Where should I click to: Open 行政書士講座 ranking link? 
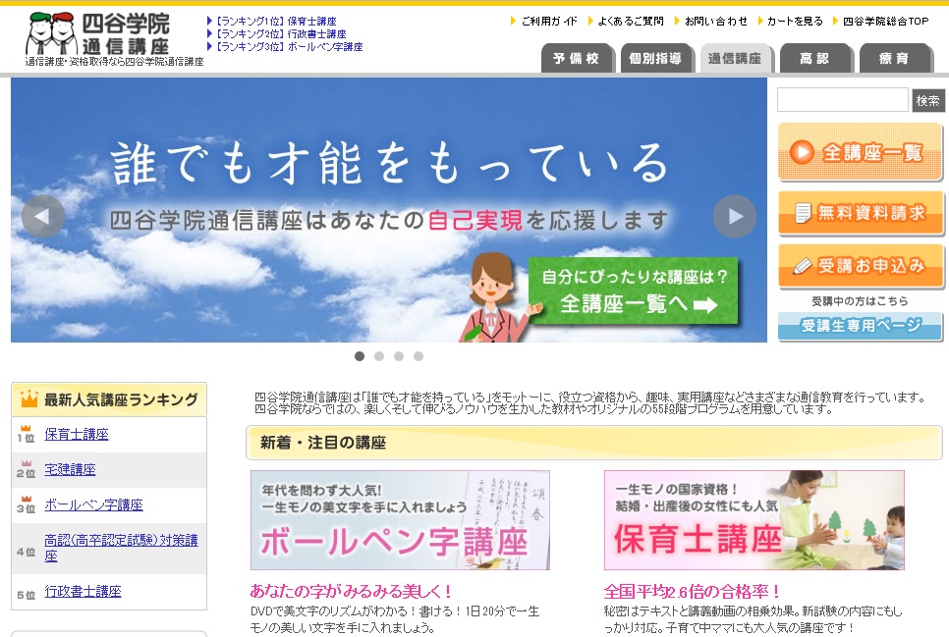click(x=83, y=591)
